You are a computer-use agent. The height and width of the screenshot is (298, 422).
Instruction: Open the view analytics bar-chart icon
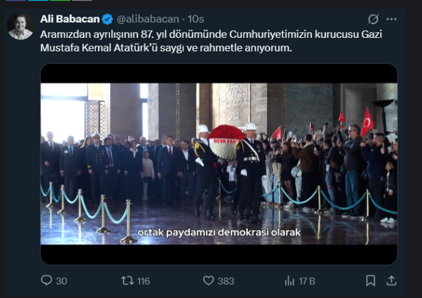click(289, 281)
